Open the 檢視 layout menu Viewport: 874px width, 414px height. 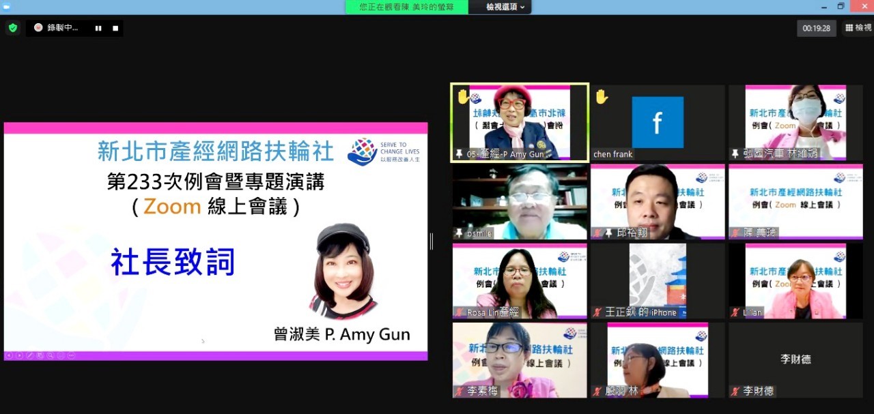pos(858,28)
